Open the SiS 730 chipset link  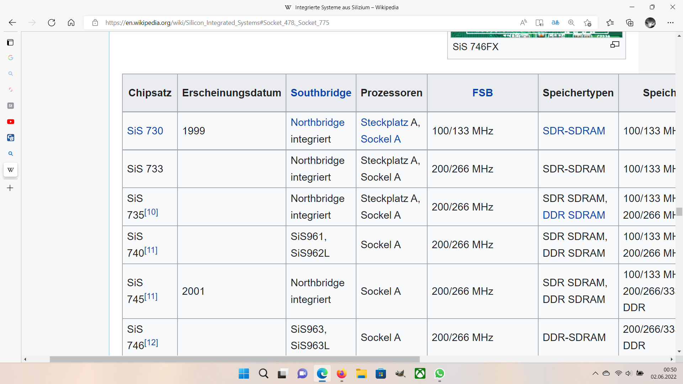pyautogui.click(x=145, y=131)
